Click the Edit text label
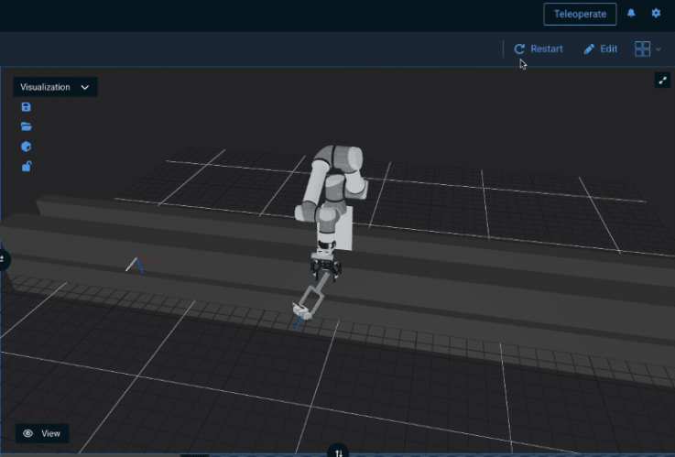Viewport: 675px width, 457px height. click(x=609, y=49)
